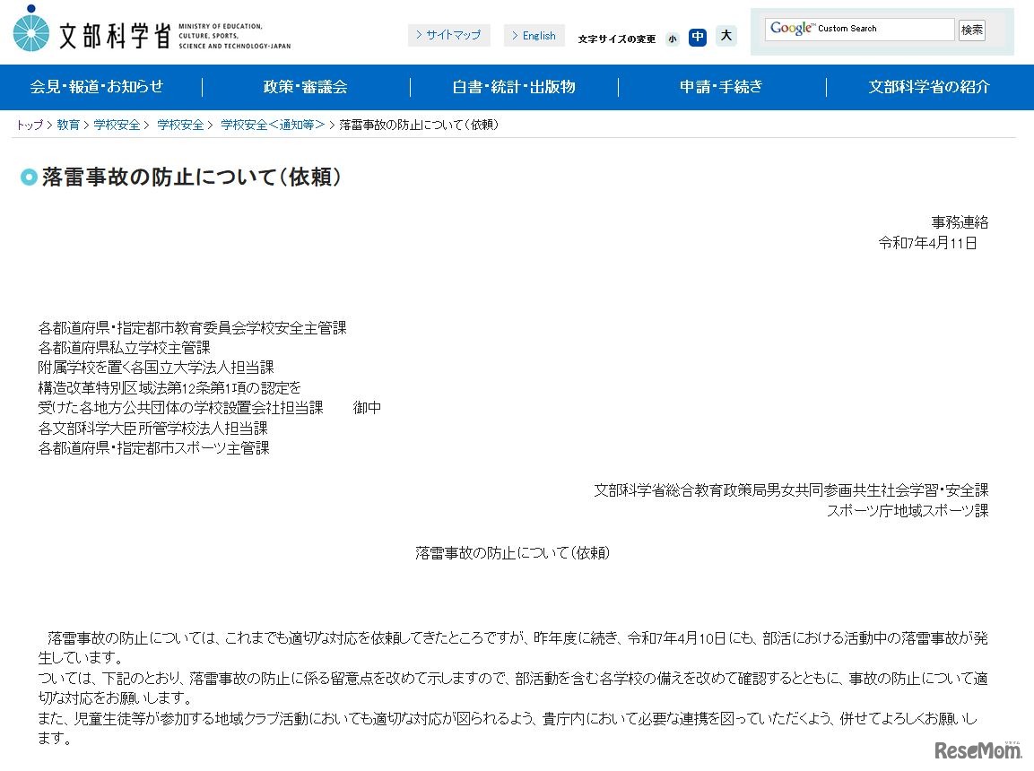Open the 教育 breadcrumb link

tap(68, 126)
